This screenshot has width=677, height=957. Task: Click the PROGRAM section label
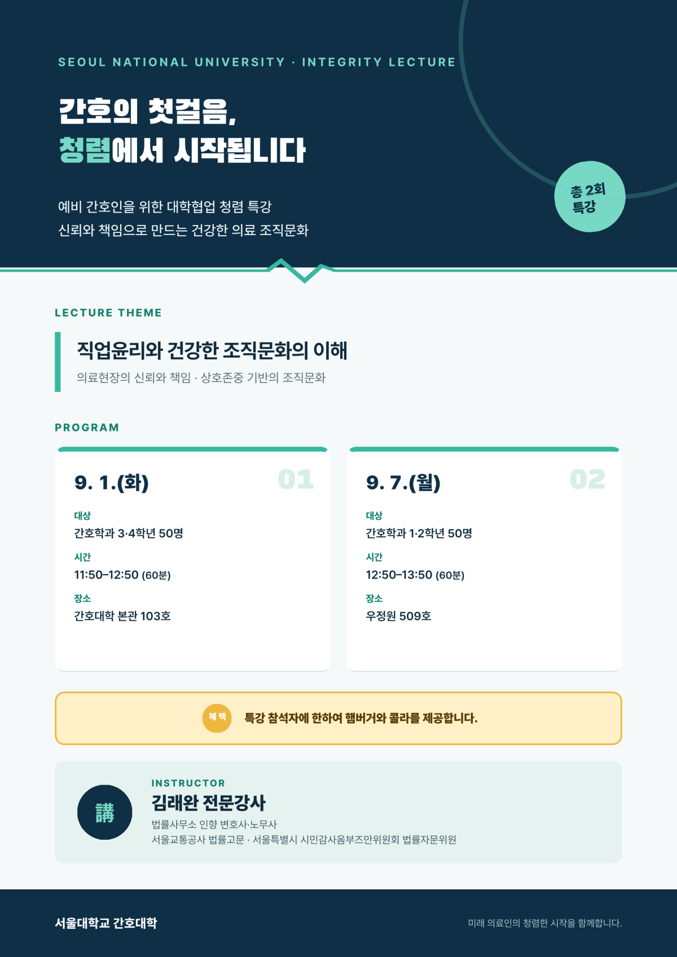click(87, 427)
